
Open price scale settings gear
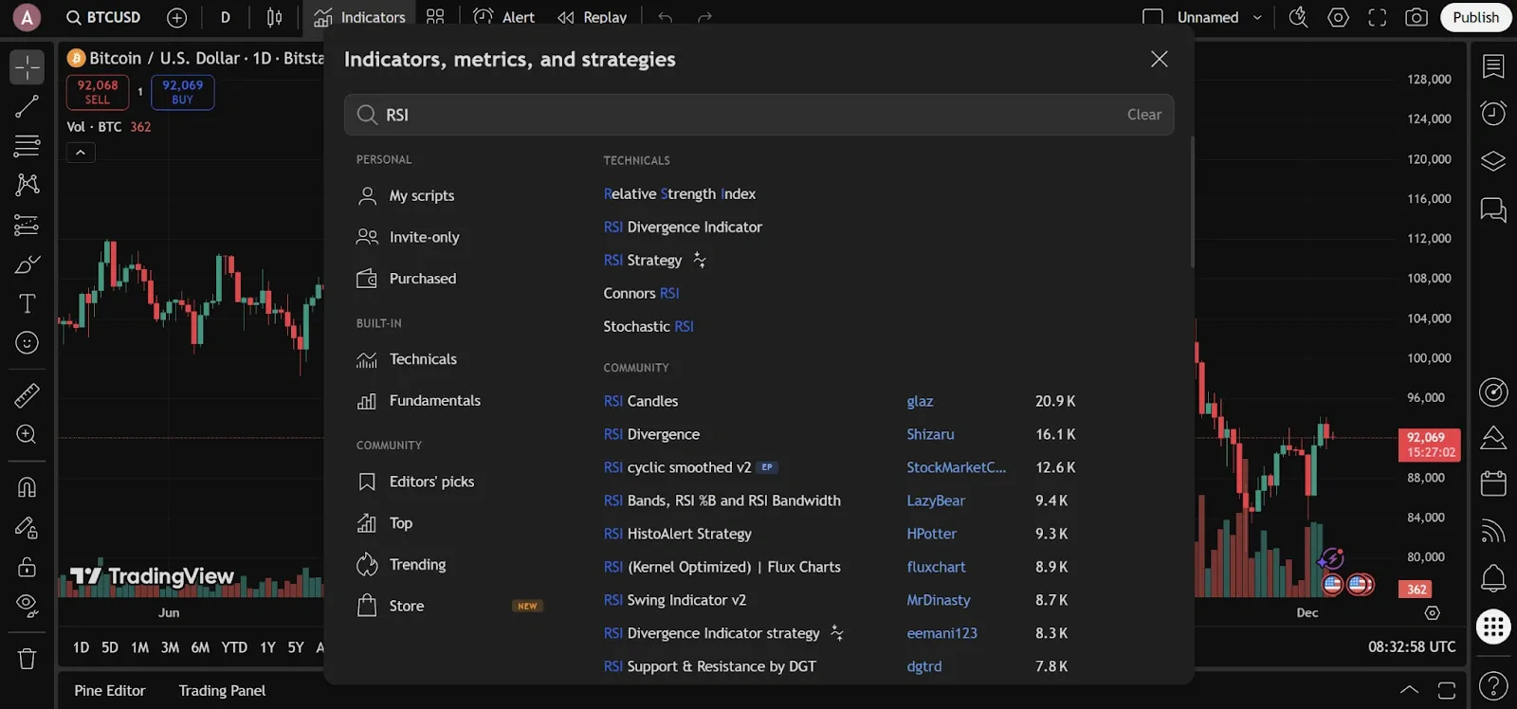tap(1433, 612)
